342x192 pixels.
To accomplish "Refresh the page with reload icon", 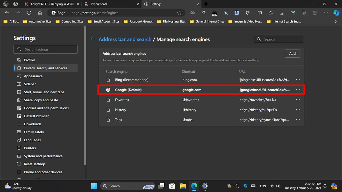I will (29, 13).
